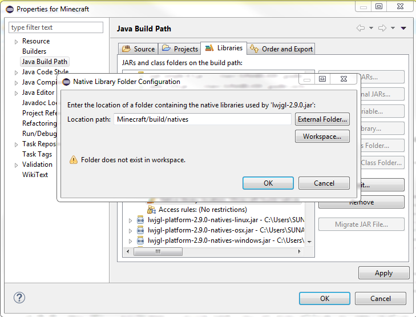This screenshot has width=416, height=317.
Task: Click OK in Properties for Minecraft window
Action: coord(325,298)
